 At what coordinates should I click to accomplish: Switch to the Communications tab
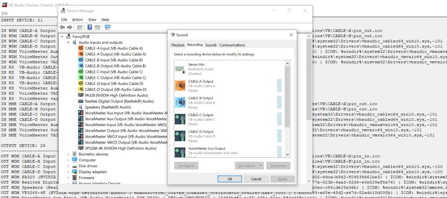point(232,45)
